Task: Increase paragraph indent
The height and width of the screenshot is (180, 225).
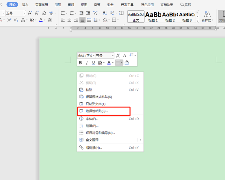Action: (88, 13)
